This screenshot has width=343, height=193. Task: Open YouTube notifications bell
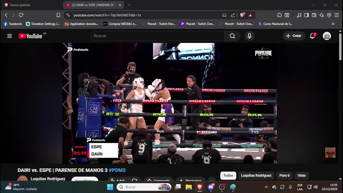[x=312, y=36]
